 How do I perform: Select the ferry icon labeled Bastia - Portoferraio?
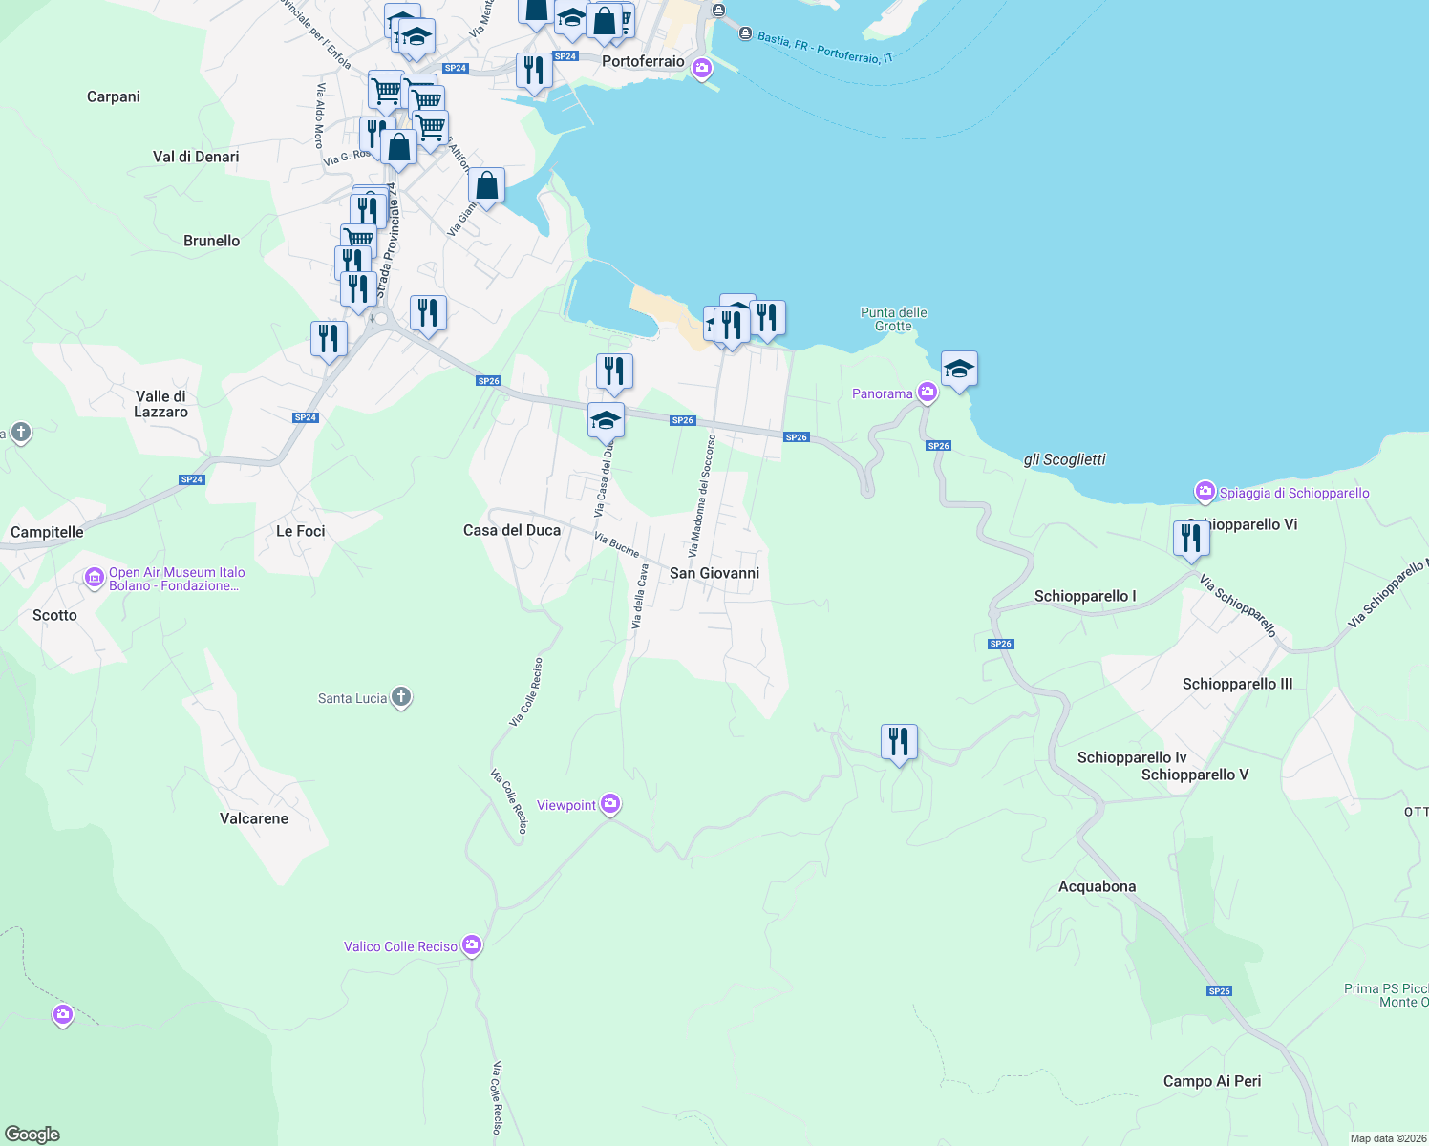[744, 31]
